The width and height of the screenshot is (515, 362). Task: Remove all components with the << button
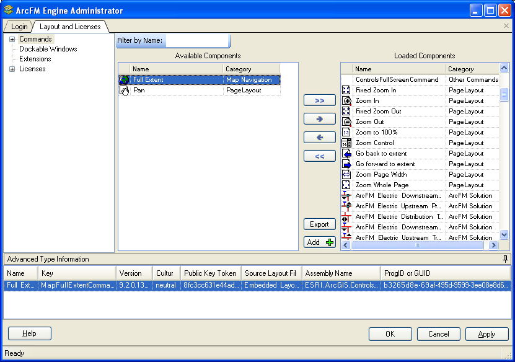pos(320,156)
